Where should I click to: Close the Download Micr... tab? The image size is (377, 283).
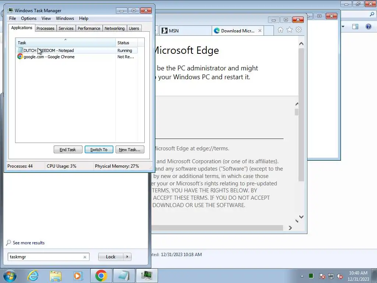click(260, 31)
